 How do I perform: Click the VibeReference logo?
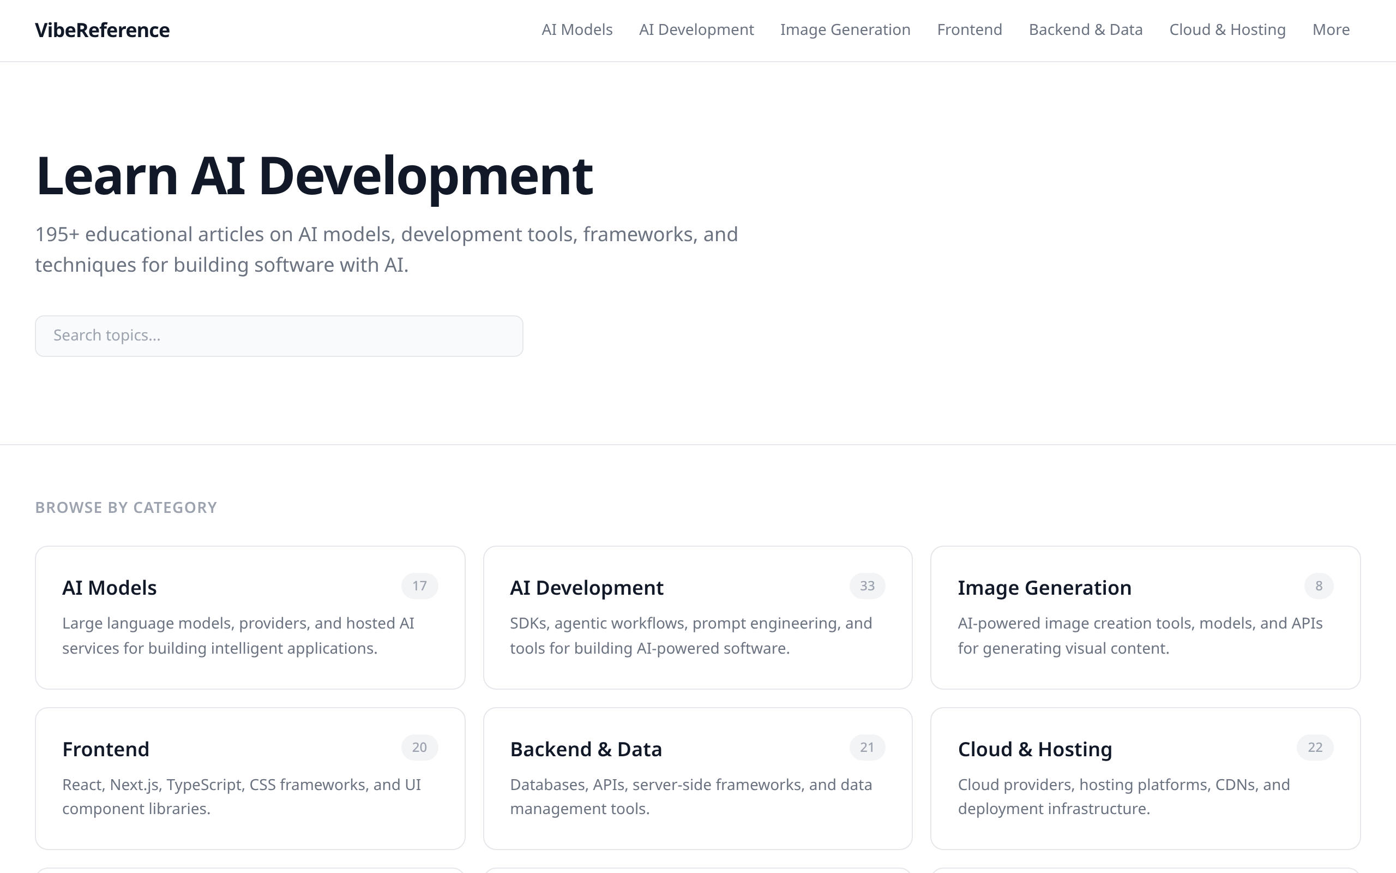click(102, 30)
